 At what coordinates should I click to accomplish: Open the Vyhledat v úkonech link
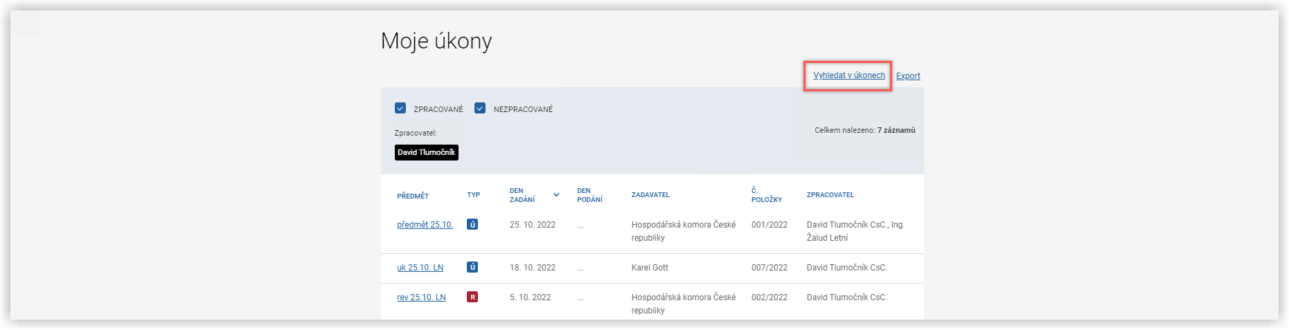click(849, 75)
